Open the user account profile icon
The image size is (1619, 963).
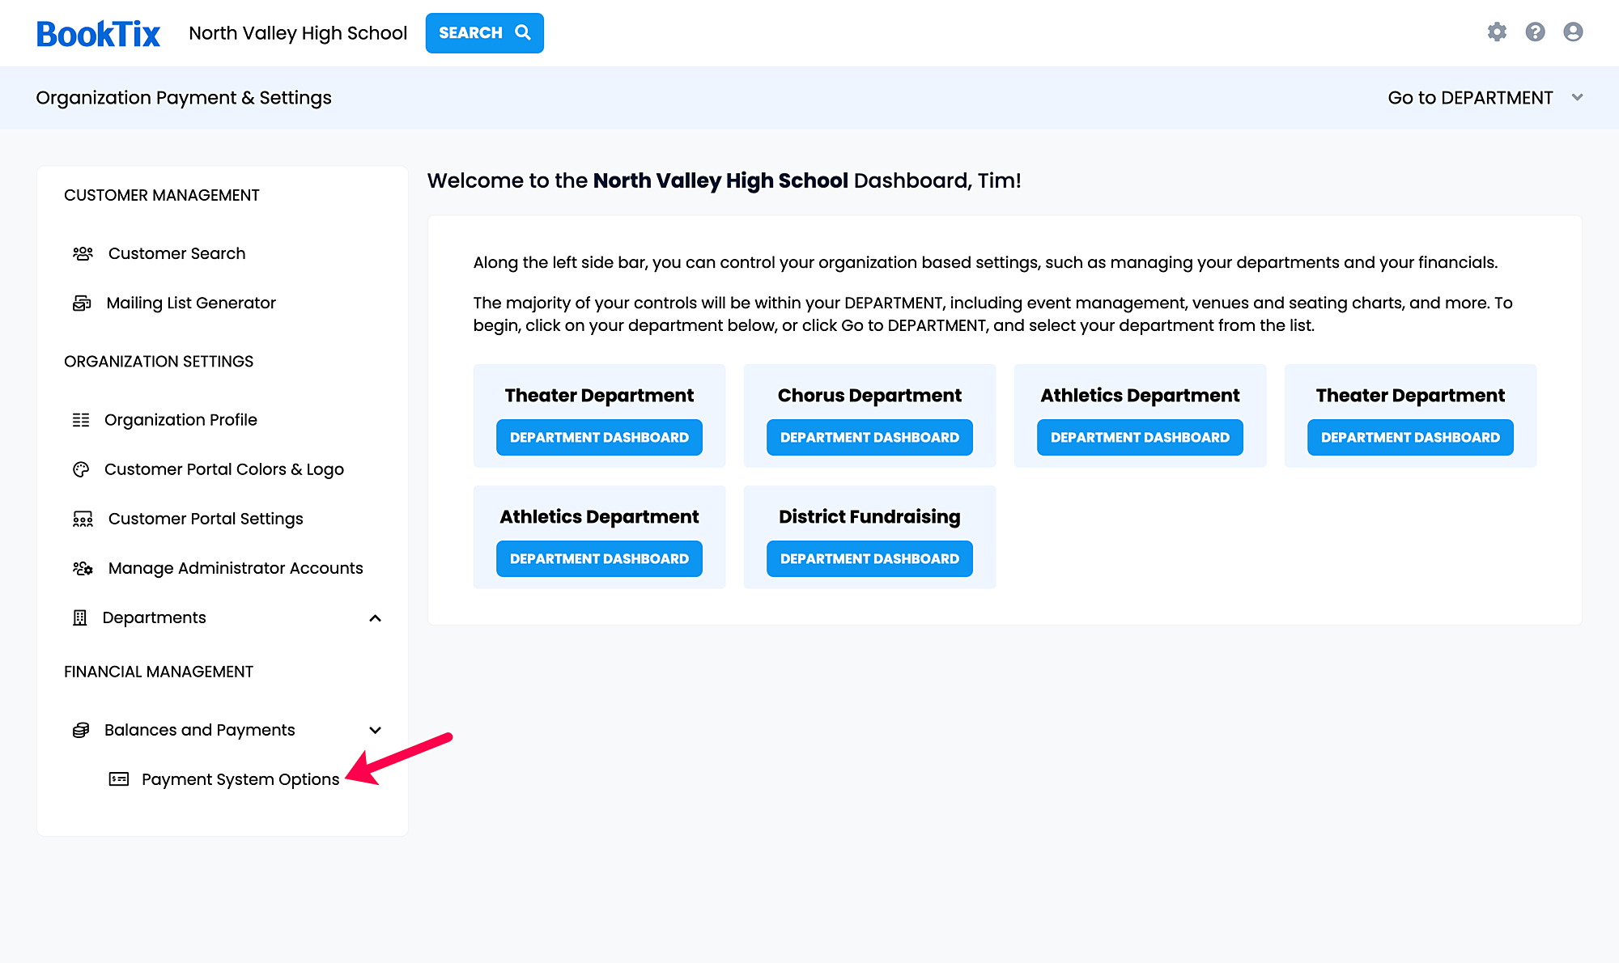coord(1573,32)
